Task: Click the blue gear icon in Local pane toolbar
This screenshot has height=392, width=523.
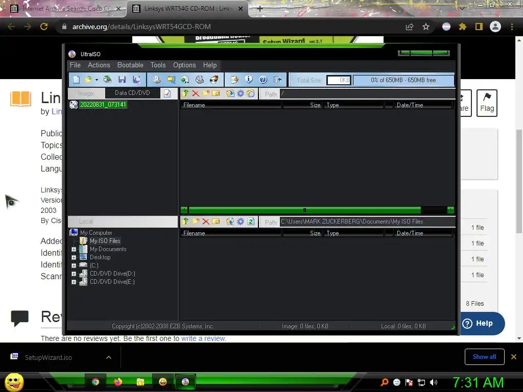Action: tap(241, 222)
